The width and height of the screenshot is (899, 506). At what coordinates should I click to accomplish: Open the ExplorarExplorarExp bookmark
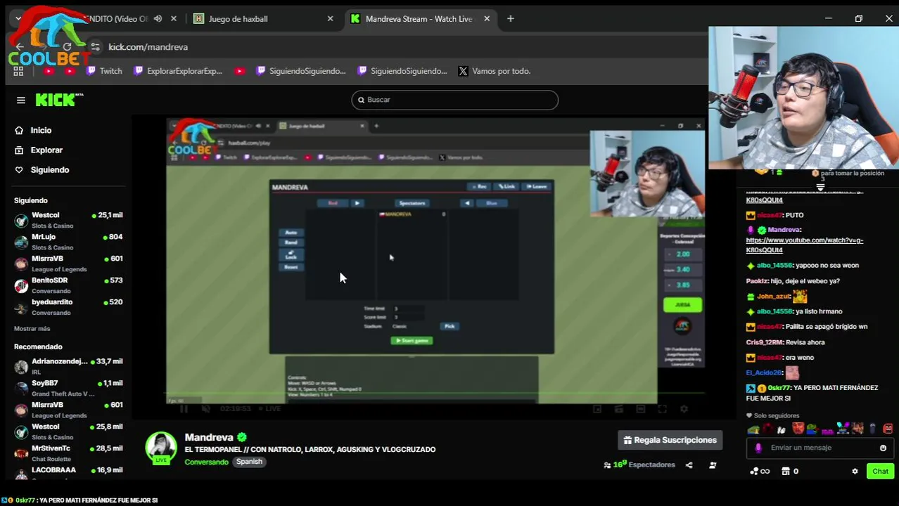pos(178,71)
